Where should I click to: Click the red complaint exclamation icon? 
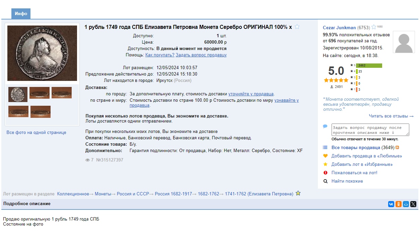(325, 173)
